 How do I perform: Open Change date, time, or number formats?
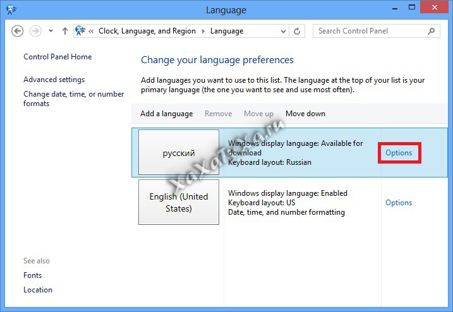point(74,99)
